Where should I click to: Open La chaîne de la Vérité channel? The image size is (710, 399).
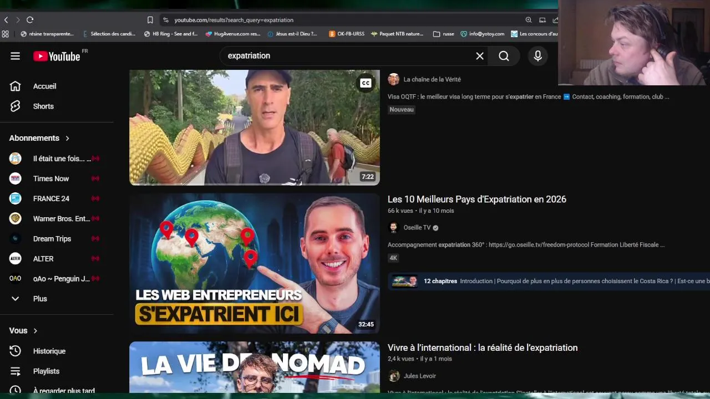coord(432,79)
